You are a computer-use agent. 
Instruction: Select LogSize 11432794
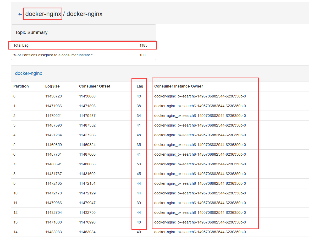pyautogui.click(x=53, y=213)
